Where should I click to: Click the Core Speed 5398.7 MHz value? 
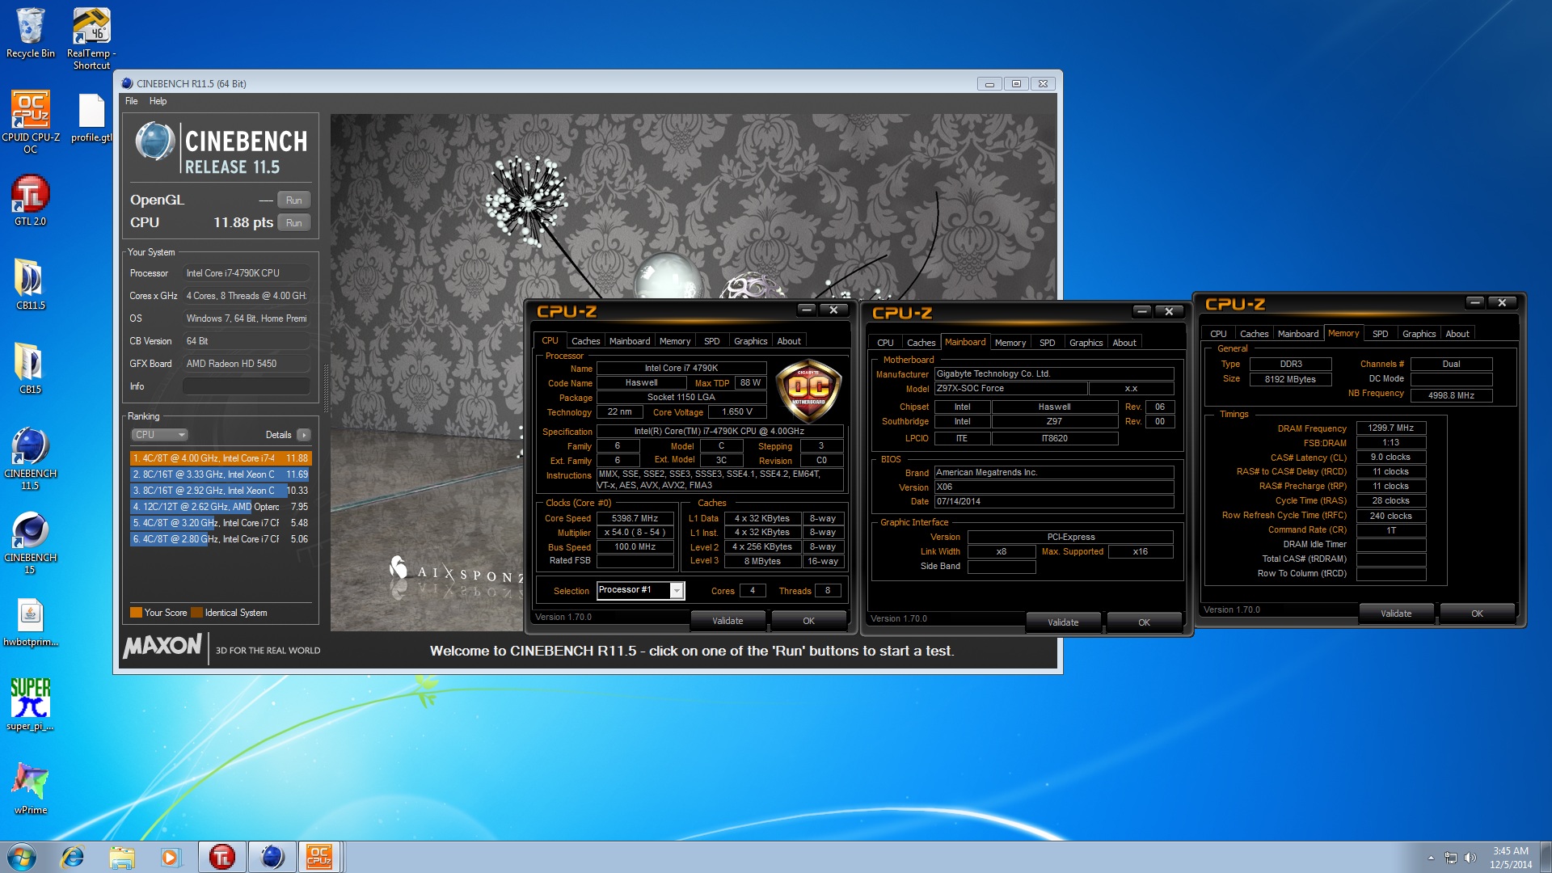point(635,518)
